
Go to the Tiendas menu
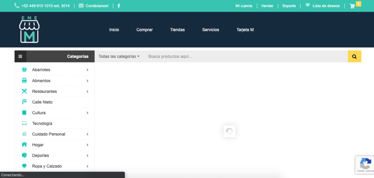coord(177,30)
